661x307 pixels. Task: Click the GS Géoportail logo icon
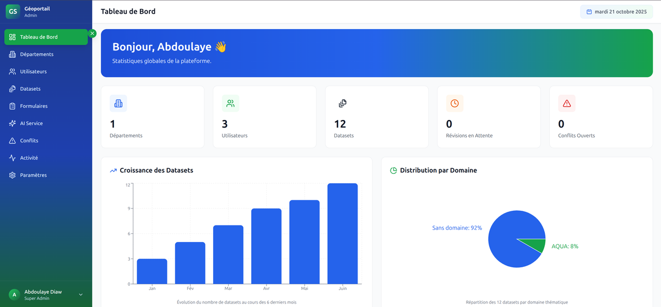pyautogui.click(x=13, y=11)
